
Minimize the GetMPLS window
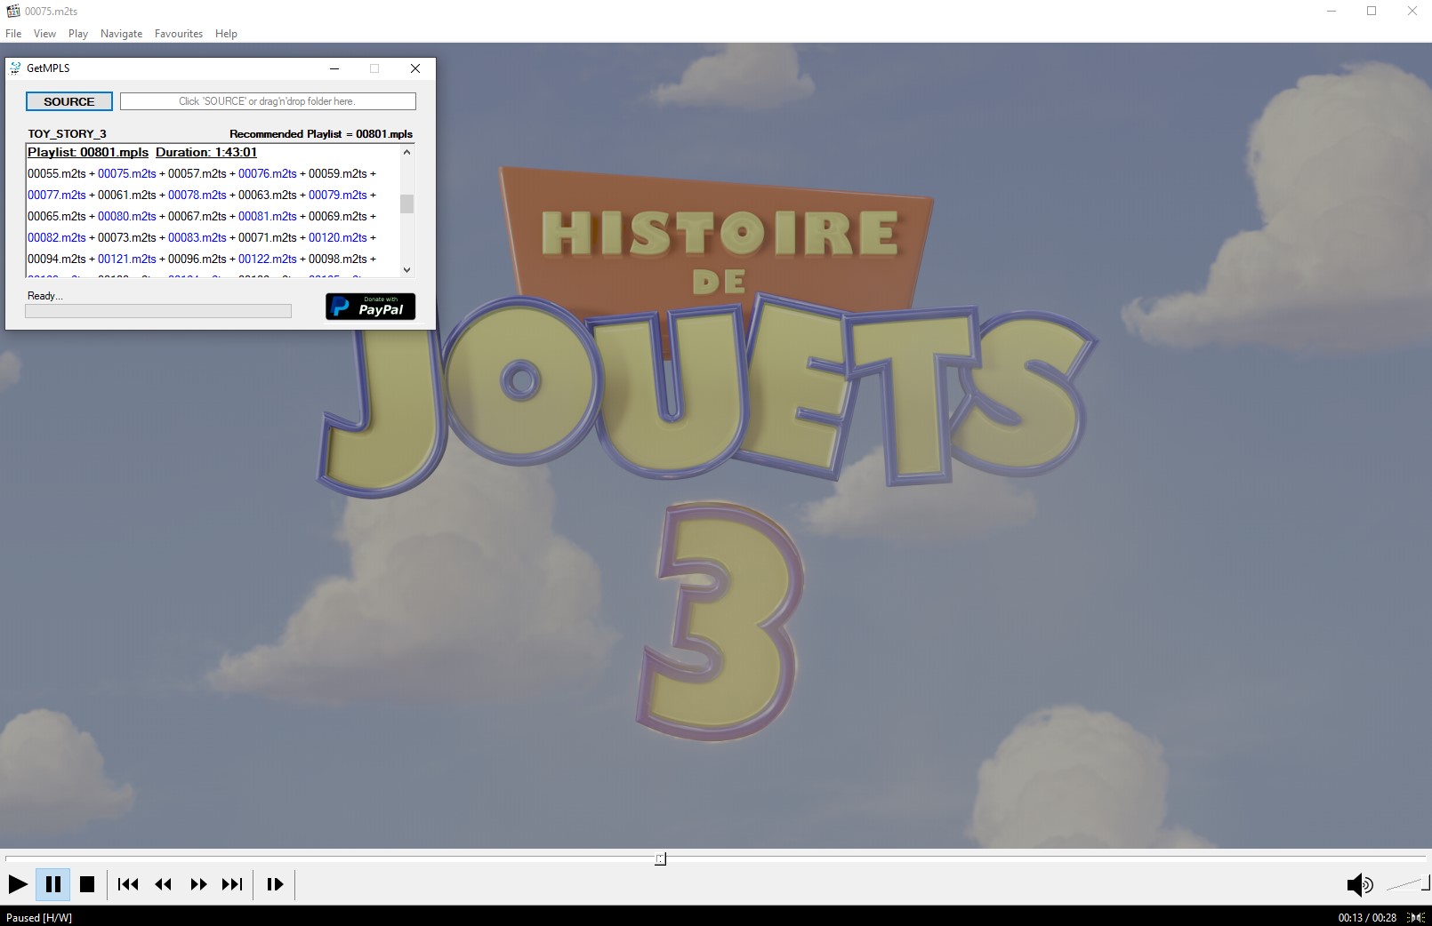pyautogui.click(x=334, y=68)
